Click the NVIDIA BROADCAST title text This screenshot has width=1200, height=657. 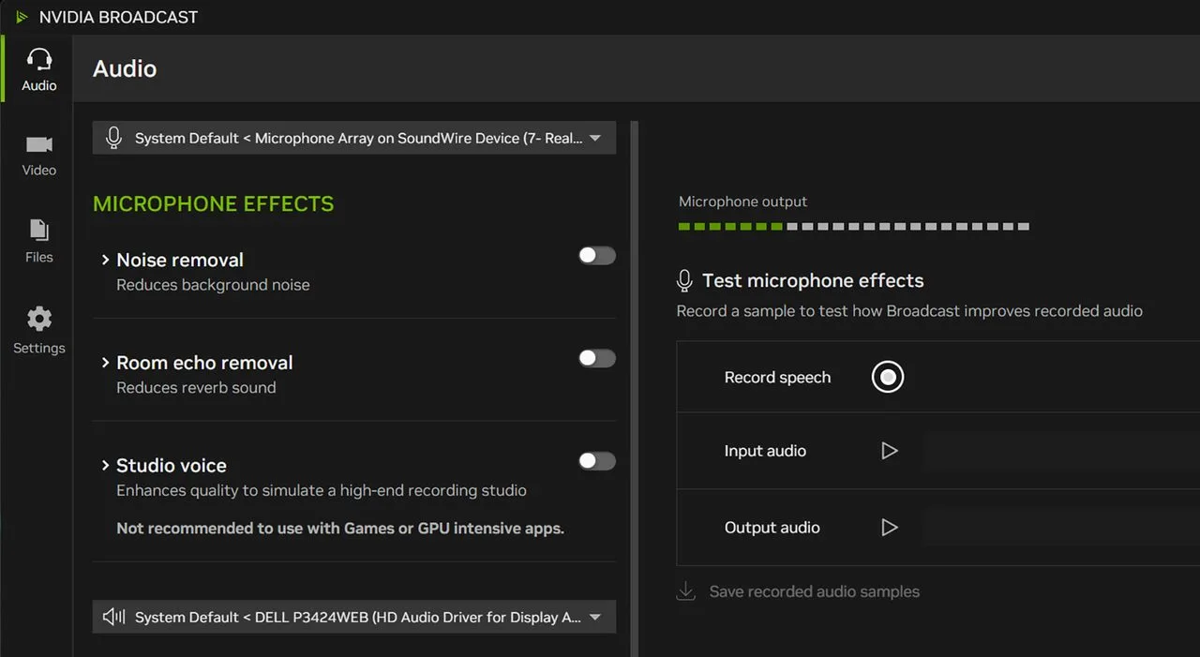pos(118,17)
